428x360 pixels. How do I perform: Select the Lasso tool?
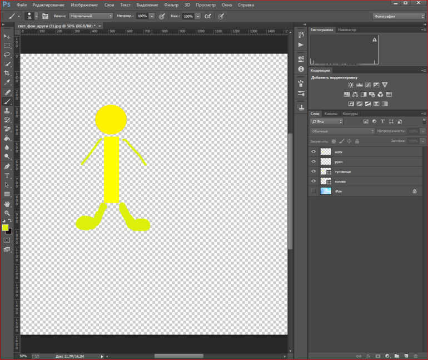coord(7,55)
